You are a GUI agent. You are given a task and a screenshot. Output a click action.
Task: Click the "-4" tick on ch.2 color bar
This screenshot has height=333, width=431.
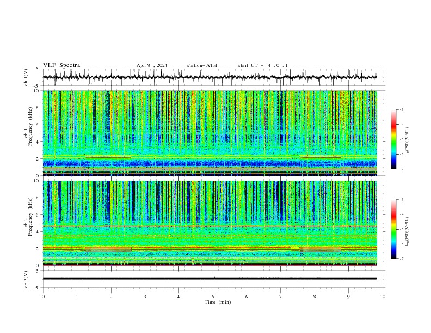(x=401, y=214)
